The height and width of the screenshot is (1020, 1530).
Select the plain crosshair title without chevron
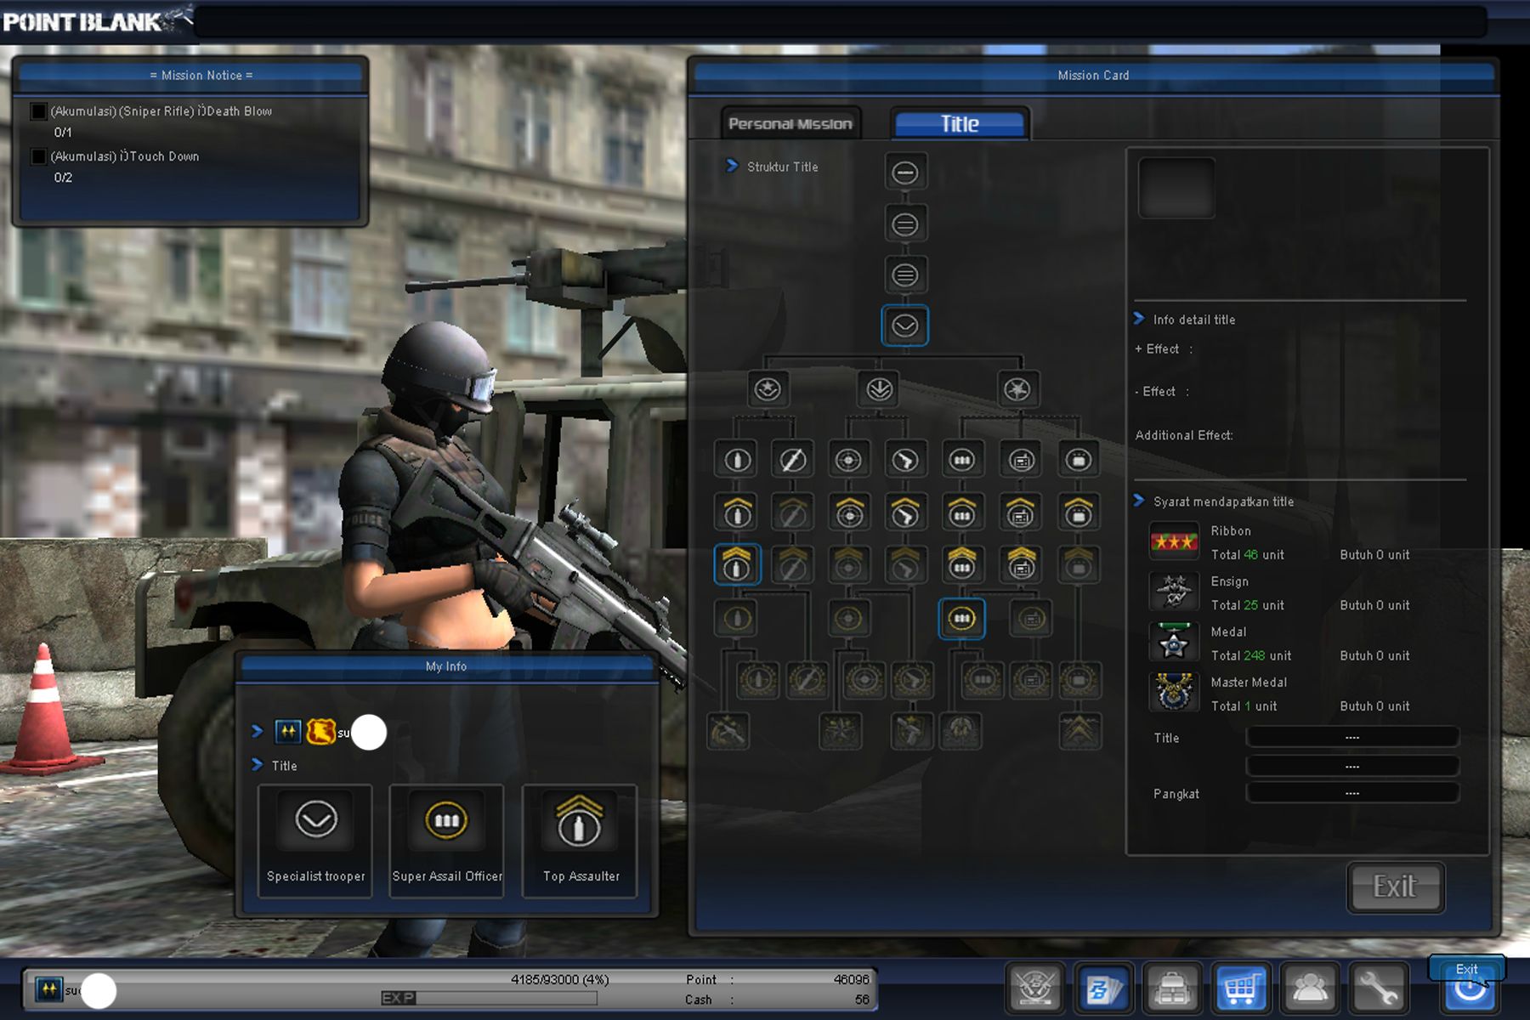[848, 460]
